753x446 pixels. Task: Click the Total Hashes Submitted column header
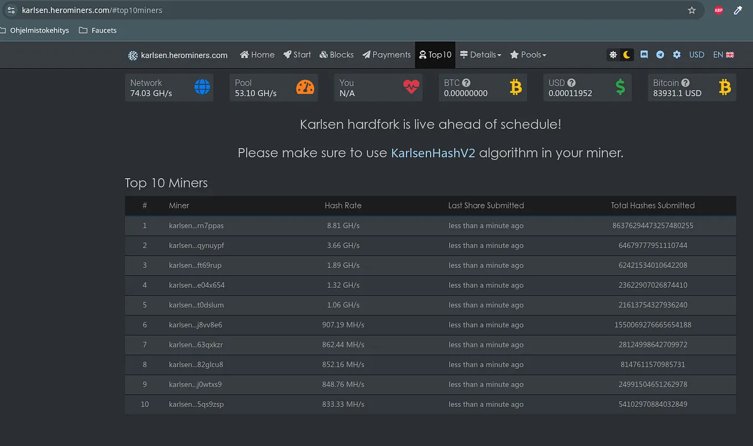(653, 205)
